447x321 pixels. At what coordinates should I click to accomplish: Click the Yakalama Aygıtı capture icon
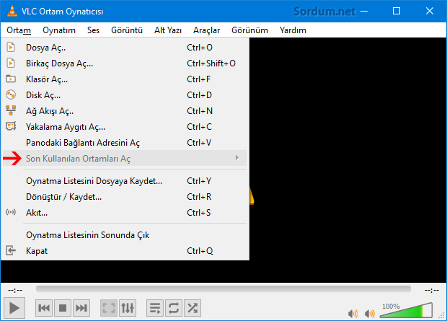point(11,126)
